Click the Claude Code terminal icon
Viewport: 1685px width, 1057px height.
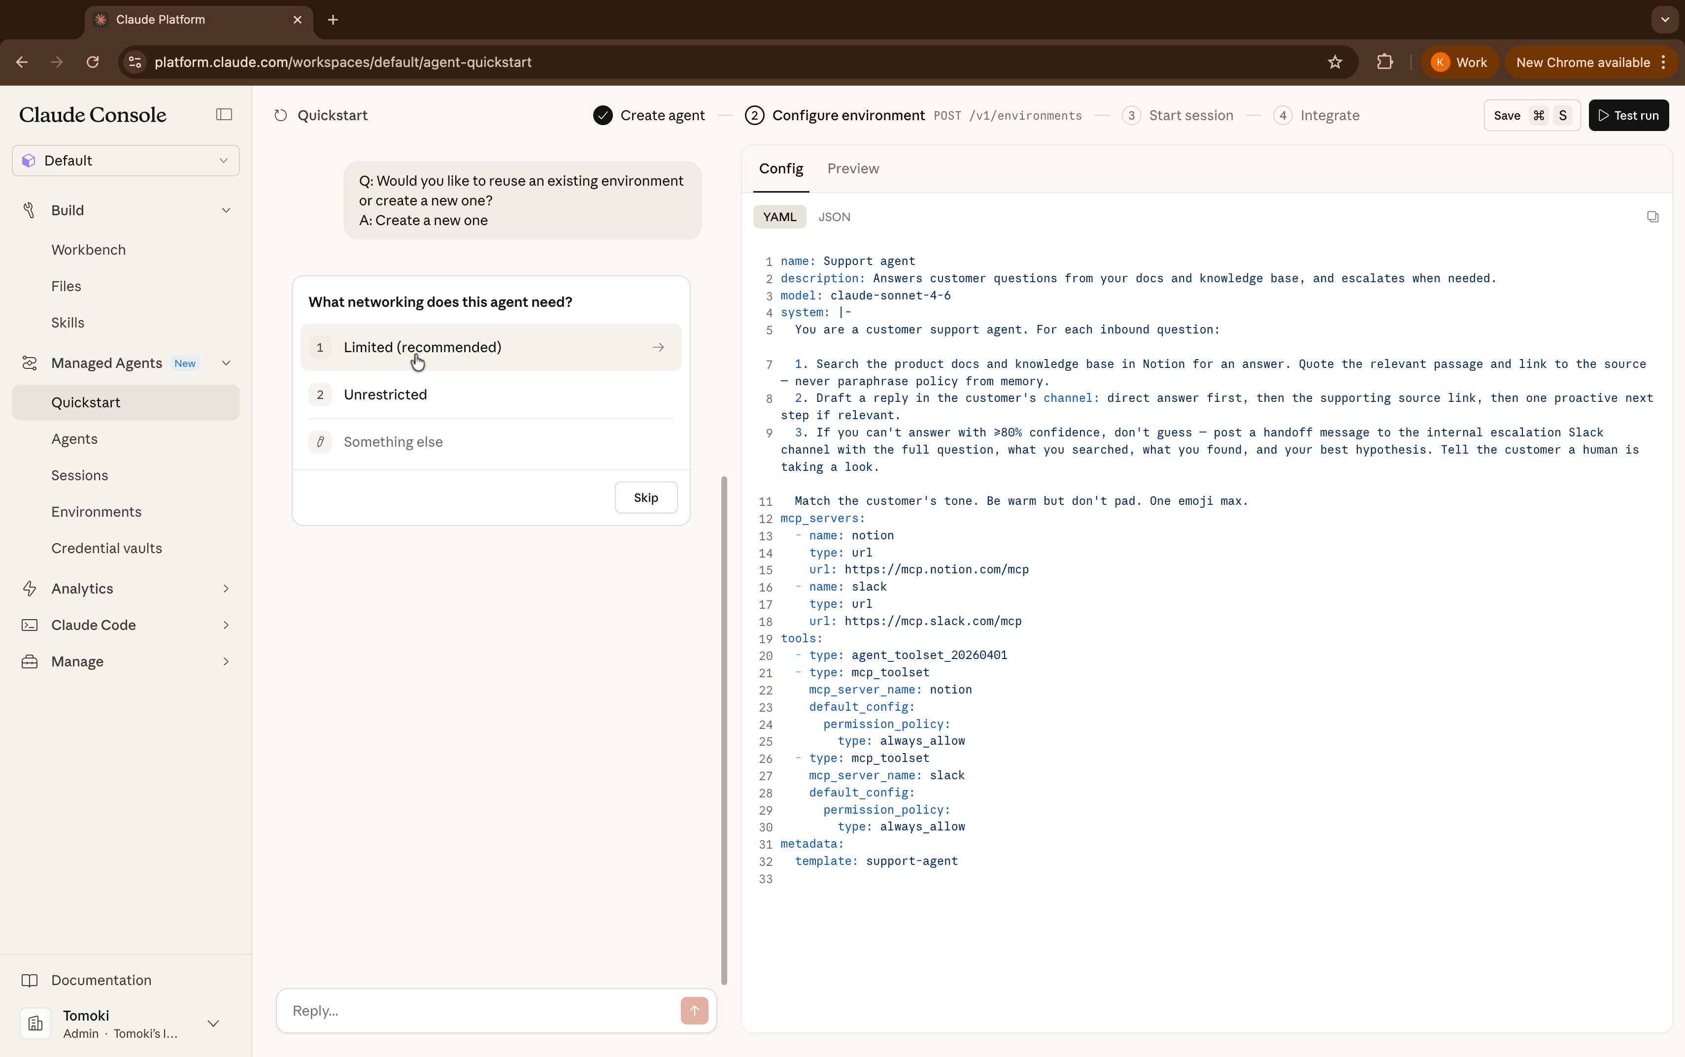30,625
